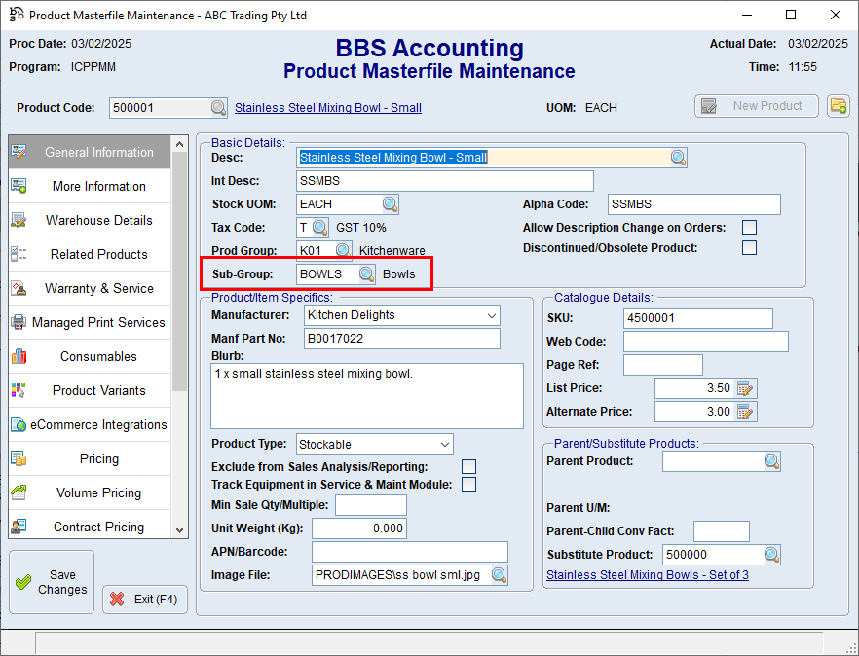
Task: Click the List Price calculator icon
Action: 745,387
